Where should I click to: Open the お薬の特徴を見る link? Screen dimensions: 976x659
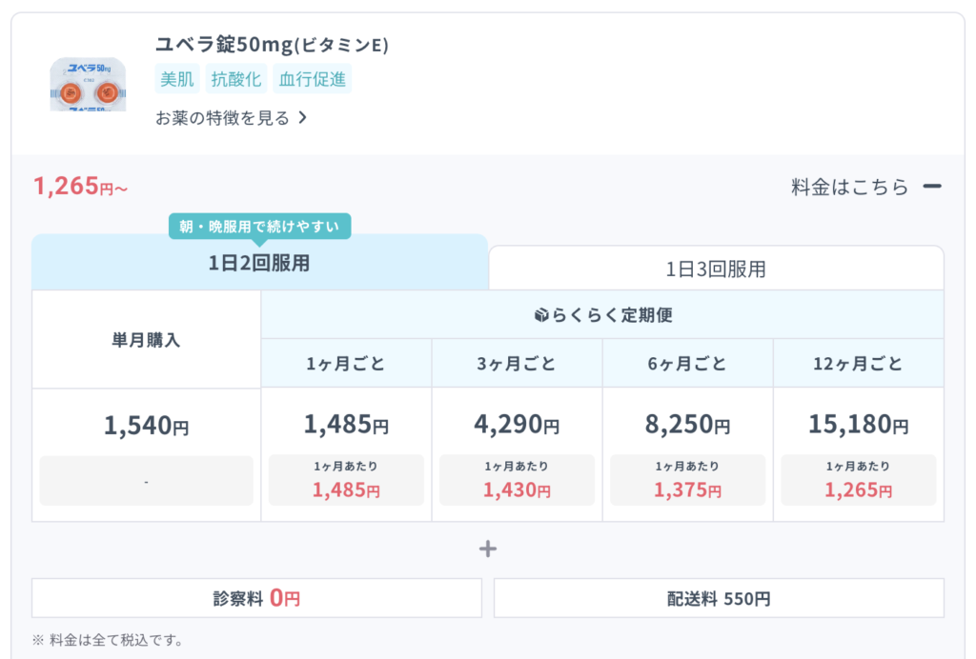(x=222, y=118)
